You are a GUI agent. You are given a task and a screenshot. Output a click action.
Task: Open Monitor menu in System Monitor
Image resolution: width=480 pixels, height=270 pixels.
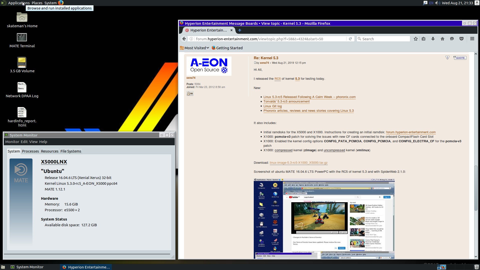12,142
